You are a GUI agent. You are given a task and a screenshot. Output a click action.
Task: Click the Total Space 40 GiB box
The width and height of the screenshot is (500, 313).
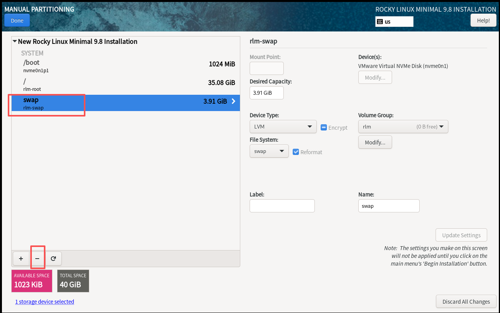click(73, 281)
